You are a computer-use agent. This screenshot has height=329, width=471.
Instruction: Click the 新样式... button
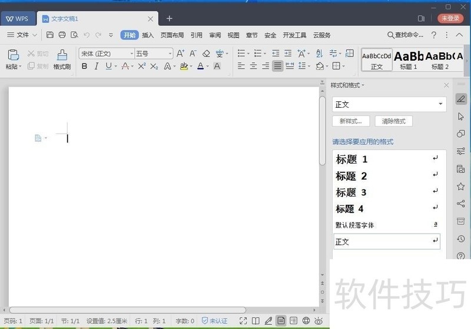click(351, 121)
